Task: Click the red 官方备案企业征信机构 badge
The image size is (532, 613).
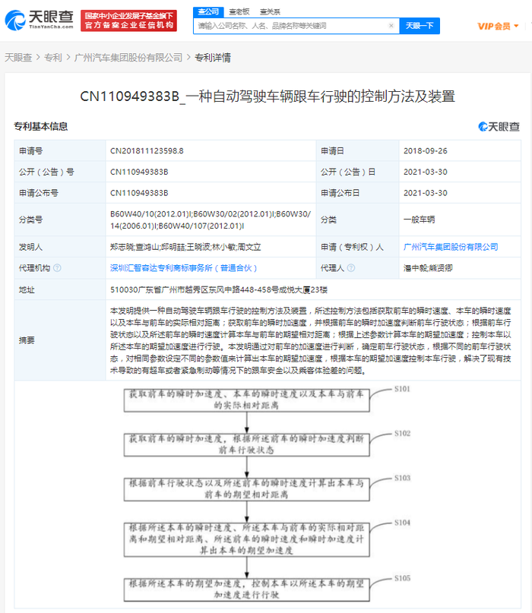Action: click(x=128, y=21)
